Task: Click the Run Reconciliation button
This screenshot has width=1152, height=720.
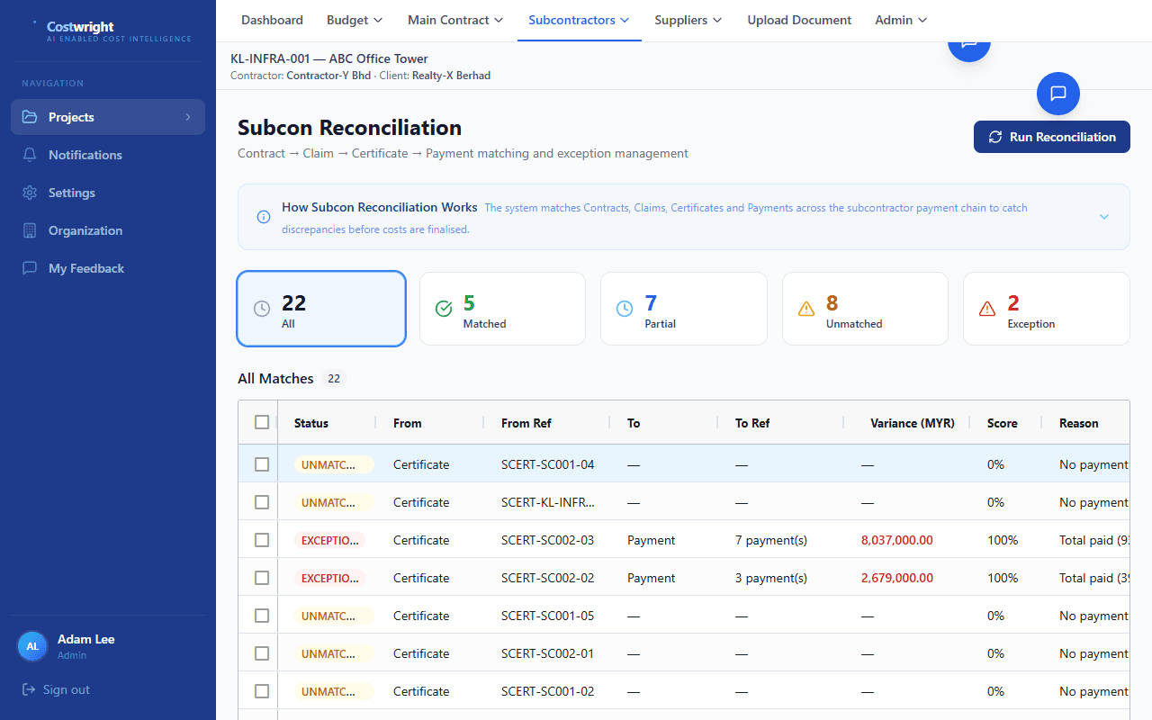Action: 1052,137
